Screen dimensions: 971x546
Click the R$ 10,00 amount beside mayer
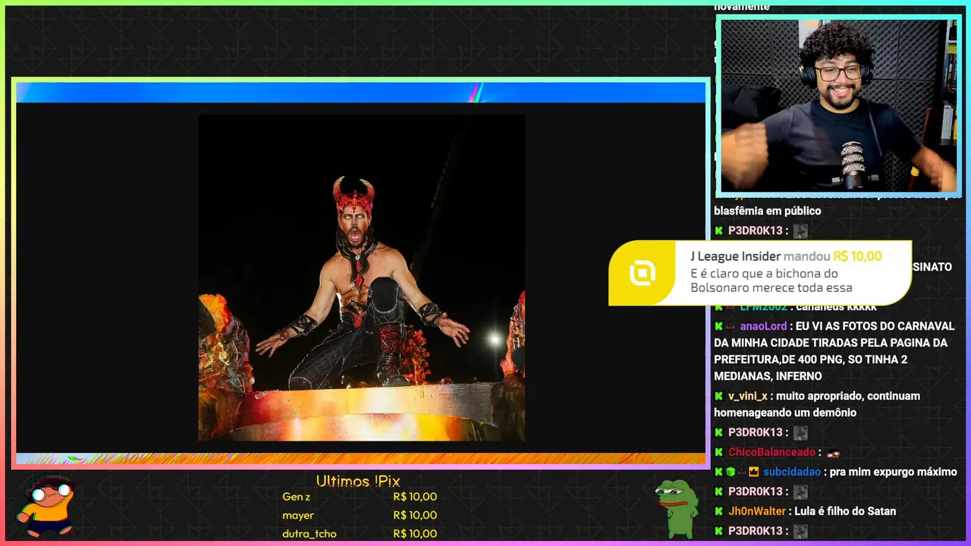[415, 515]
